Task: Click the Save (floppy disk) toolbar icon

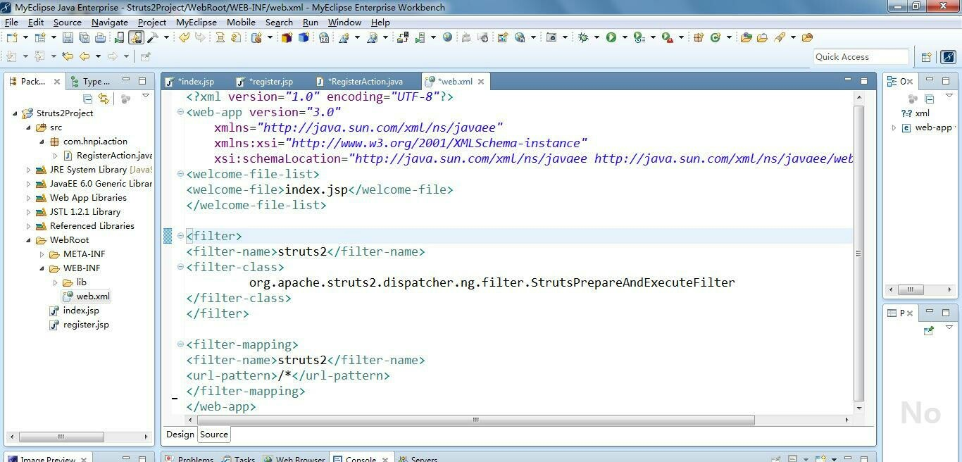Action: tap(68, 37)
